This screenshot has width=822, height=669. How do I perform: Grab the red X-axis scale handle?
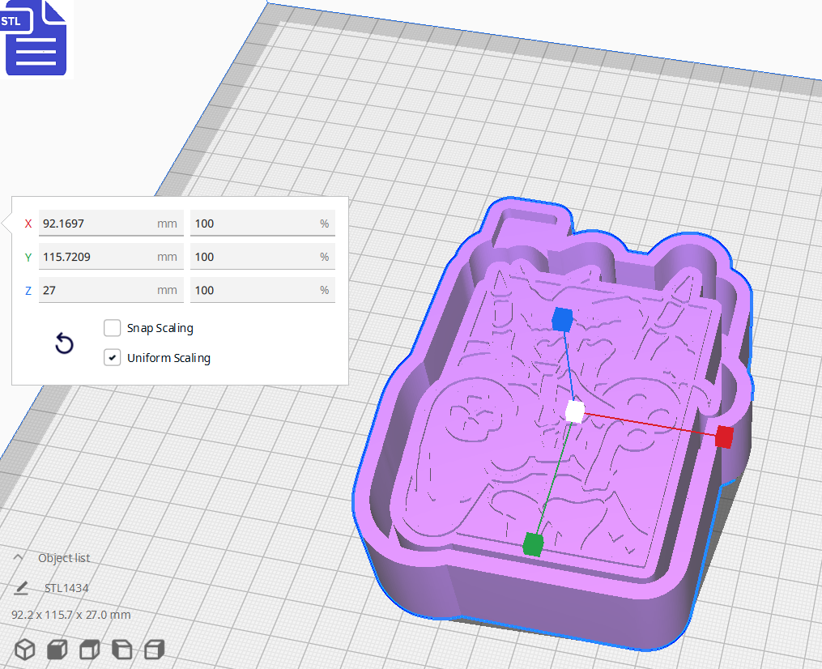[x=722, y=437]
